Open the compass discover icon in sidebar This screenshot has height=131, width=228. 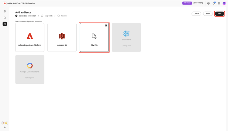(5, 11)
